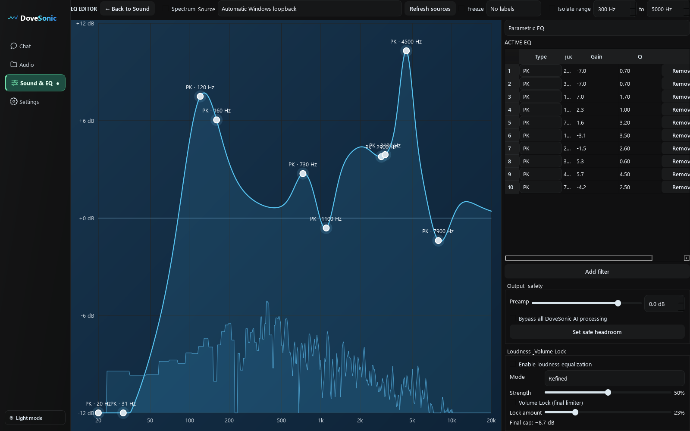Click Refresh sources
The width and height of the screenshot is (690, 431).
click(x=430, y=9)
